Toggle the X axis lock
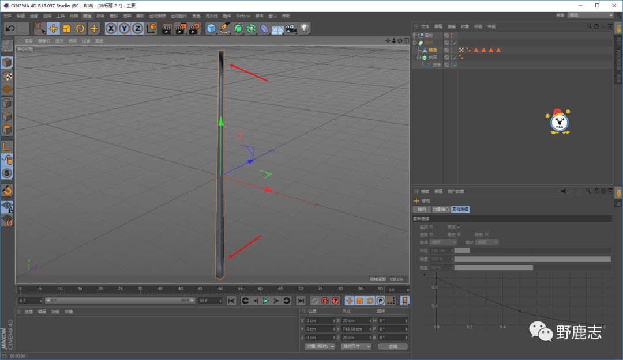This screenshot has height=360, width=623. click(111, 28)
